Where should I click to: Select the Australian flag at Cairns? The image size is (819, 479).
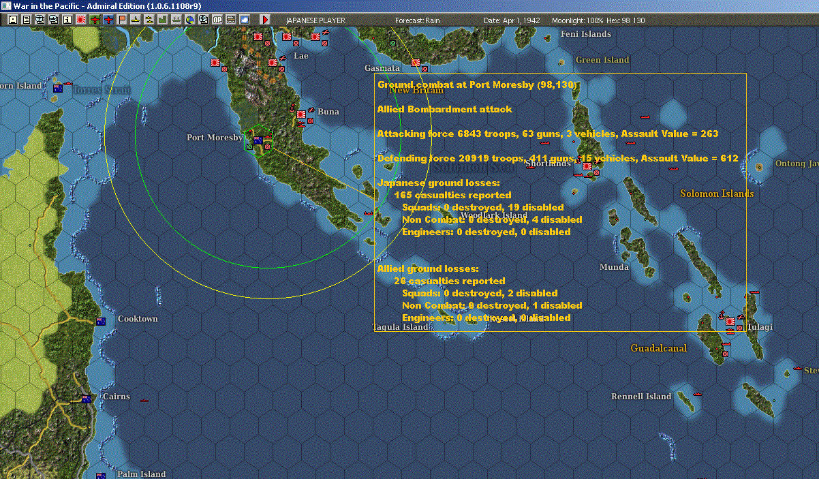point(87,399)
